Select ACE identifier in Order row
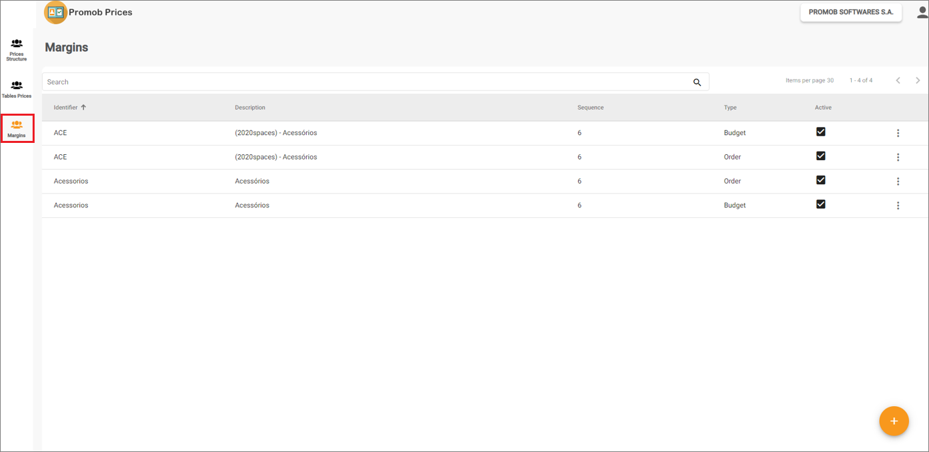Image resolution: width=929 pixels, height=452 pixels. [x=61, y=157]
